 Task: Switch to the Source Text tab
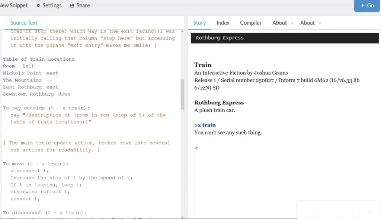(24, 23)
